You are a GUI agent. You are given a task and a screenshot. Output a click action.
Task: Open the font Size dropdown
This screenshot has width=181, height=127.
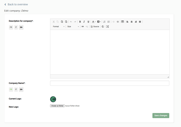coord(73,27)
